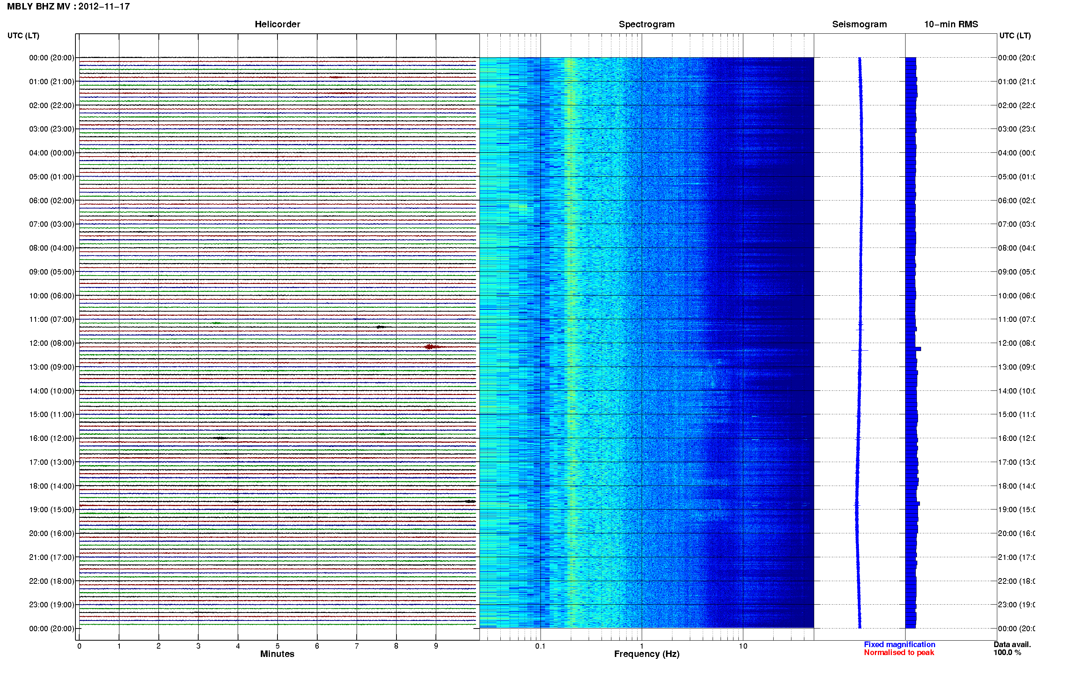Click the black event burst on the 16:00 trace
Image resolution: width=1078 pixels, height=674 pixels.
click(x=220, y=438)
